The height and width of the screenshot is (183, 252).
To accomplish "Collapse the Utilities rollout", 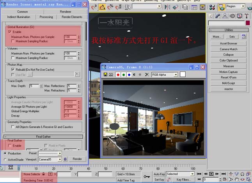I will pyautogui.click(x=229, y=30).
